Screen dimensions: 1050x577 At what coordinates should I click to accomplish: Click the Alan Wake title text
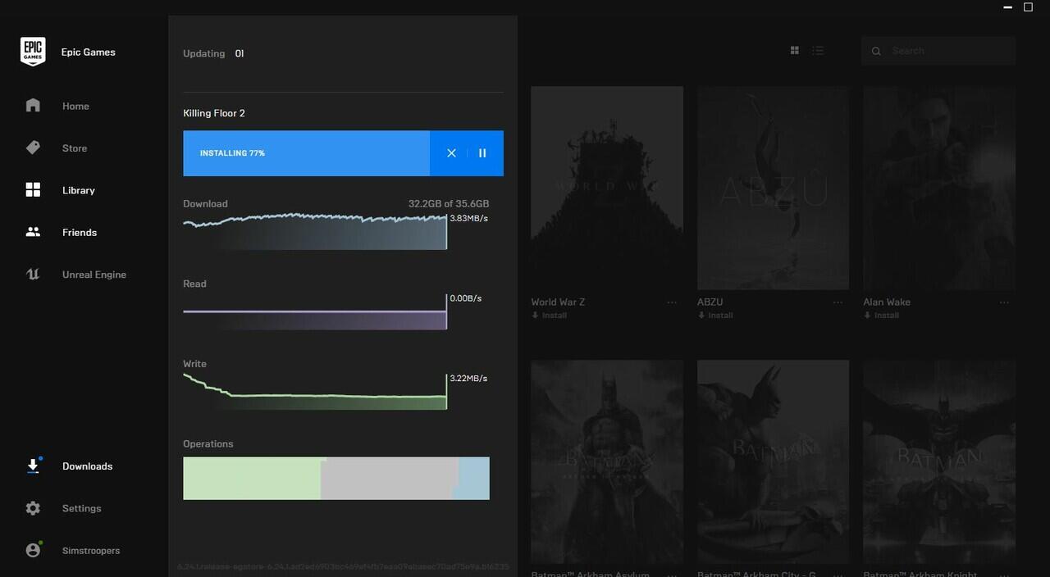(887, 302)
